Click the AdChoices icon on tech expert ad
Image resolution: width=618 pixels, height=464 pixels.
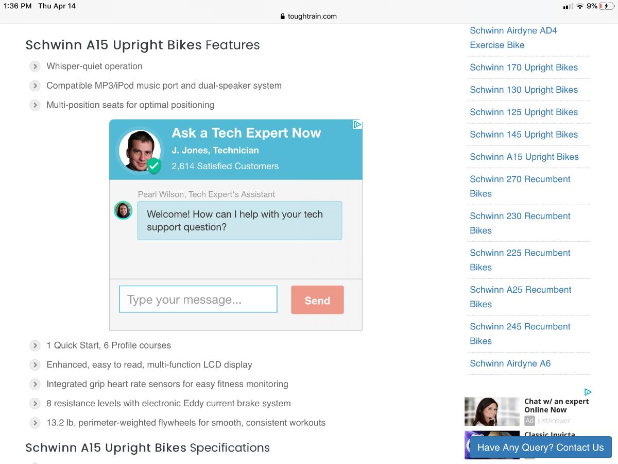point(357,124)
